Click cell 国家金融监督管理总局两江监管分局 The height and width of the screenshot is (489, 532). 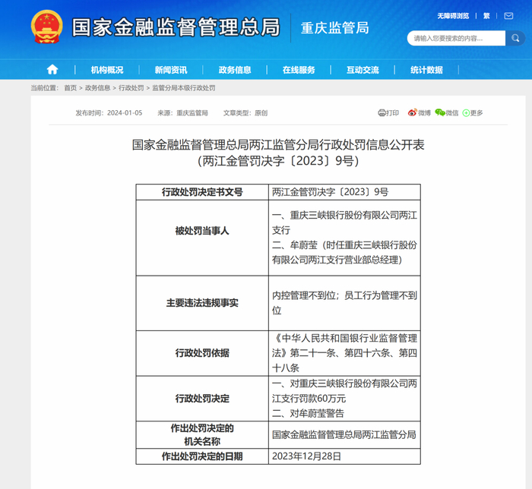pyautogui.click(x=344, y=435)
